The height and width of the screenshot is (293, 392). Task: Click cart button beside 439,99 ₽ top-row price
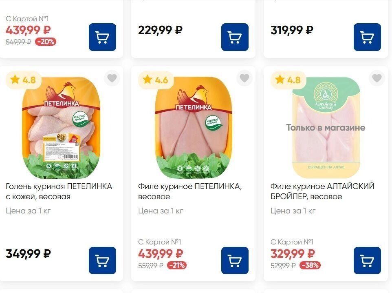point(102,37)
